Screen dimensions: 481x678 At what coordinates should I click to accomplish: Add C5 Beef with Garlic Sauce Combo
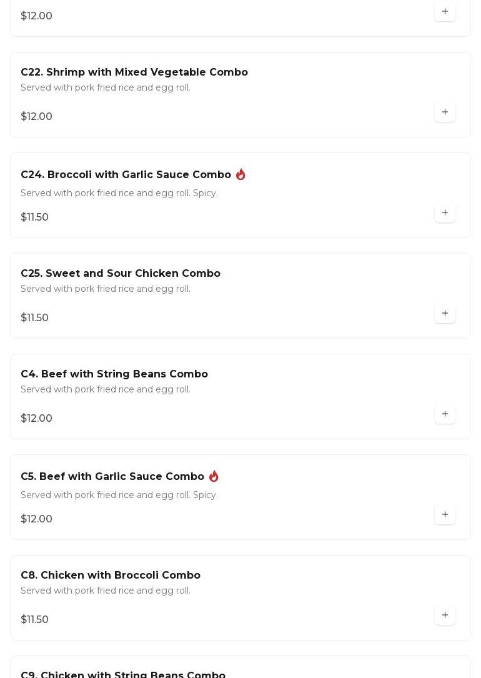[445, 515]
